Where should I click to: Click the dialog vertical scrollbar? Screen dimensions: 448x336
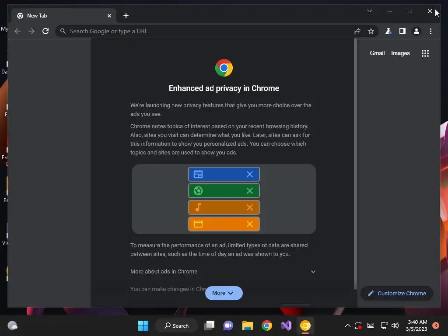tap(355, 164)
